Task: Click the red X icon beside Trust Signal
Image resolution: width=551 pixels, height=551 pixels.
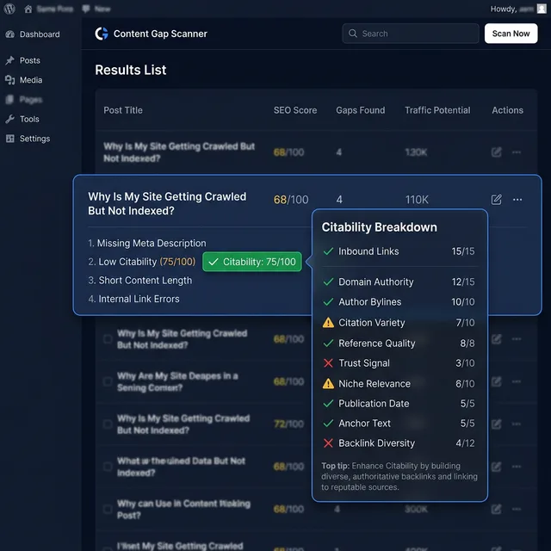Action: pyautogui.click(x=328, y=363)
